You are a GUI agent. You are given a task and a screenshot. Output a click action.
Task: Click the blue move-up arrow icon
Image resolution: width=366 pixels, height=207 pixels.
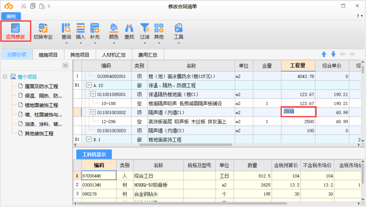point(324,54)
